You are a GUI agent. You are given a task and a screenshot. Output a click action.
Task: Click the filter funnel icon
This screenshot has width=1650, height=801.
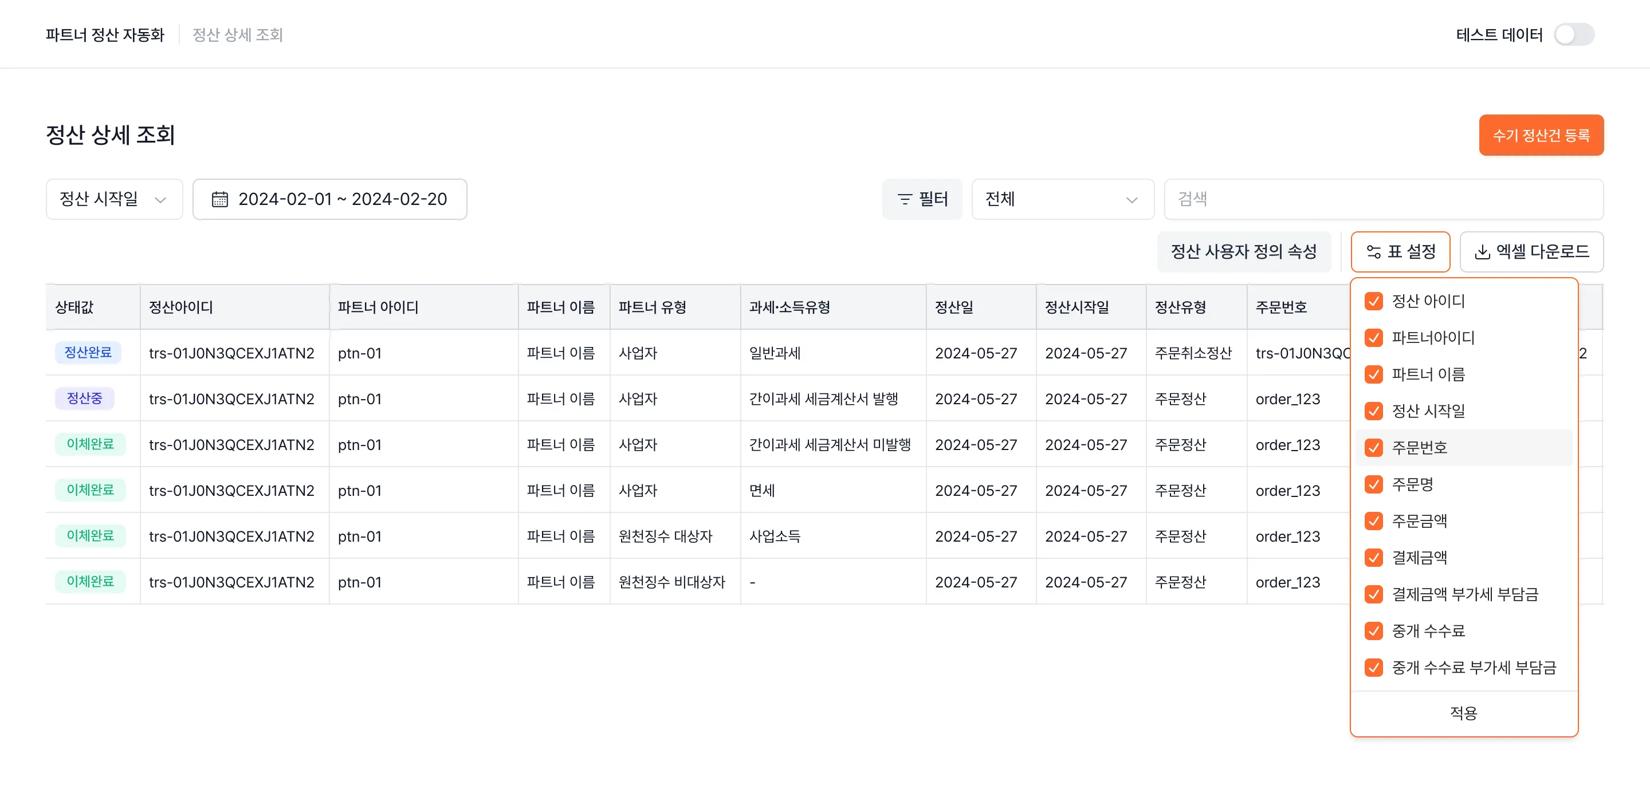(904, 199)
